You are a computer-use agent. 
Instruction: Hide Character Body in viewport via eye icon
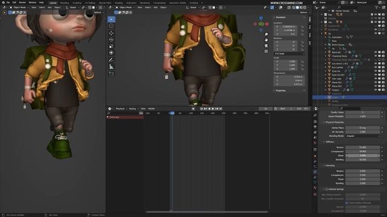coord(376,56)
